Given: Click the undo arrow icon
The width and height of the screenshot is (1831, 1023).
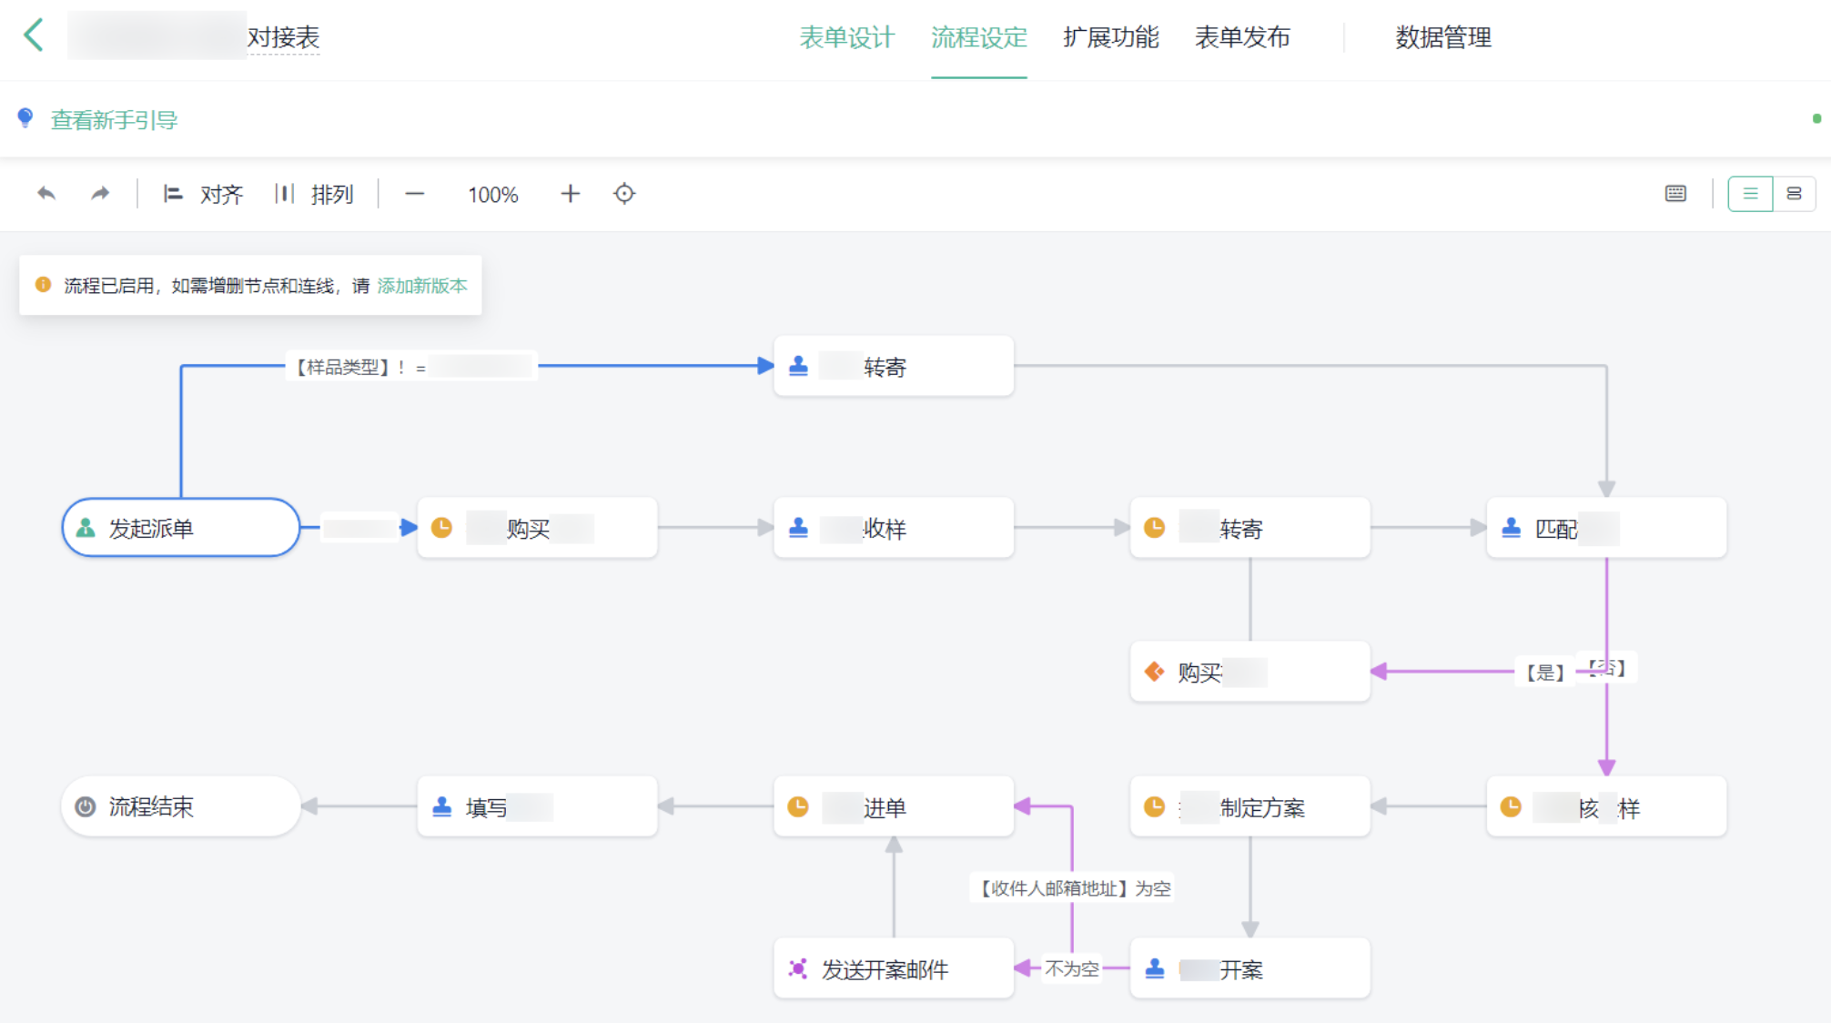Looking at the screenshot, I should [x=46, y=194].
